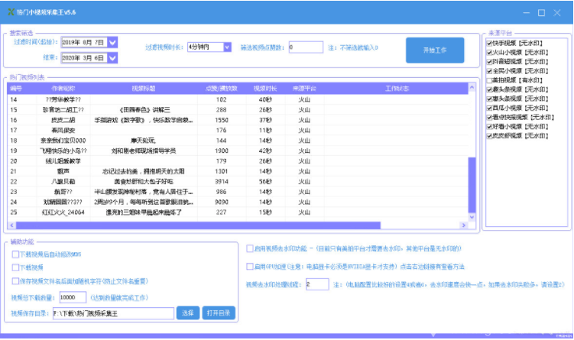This screenshot has height=340, width=574.
Task: Select row 21 with 1301 likes
Action: 238,171
